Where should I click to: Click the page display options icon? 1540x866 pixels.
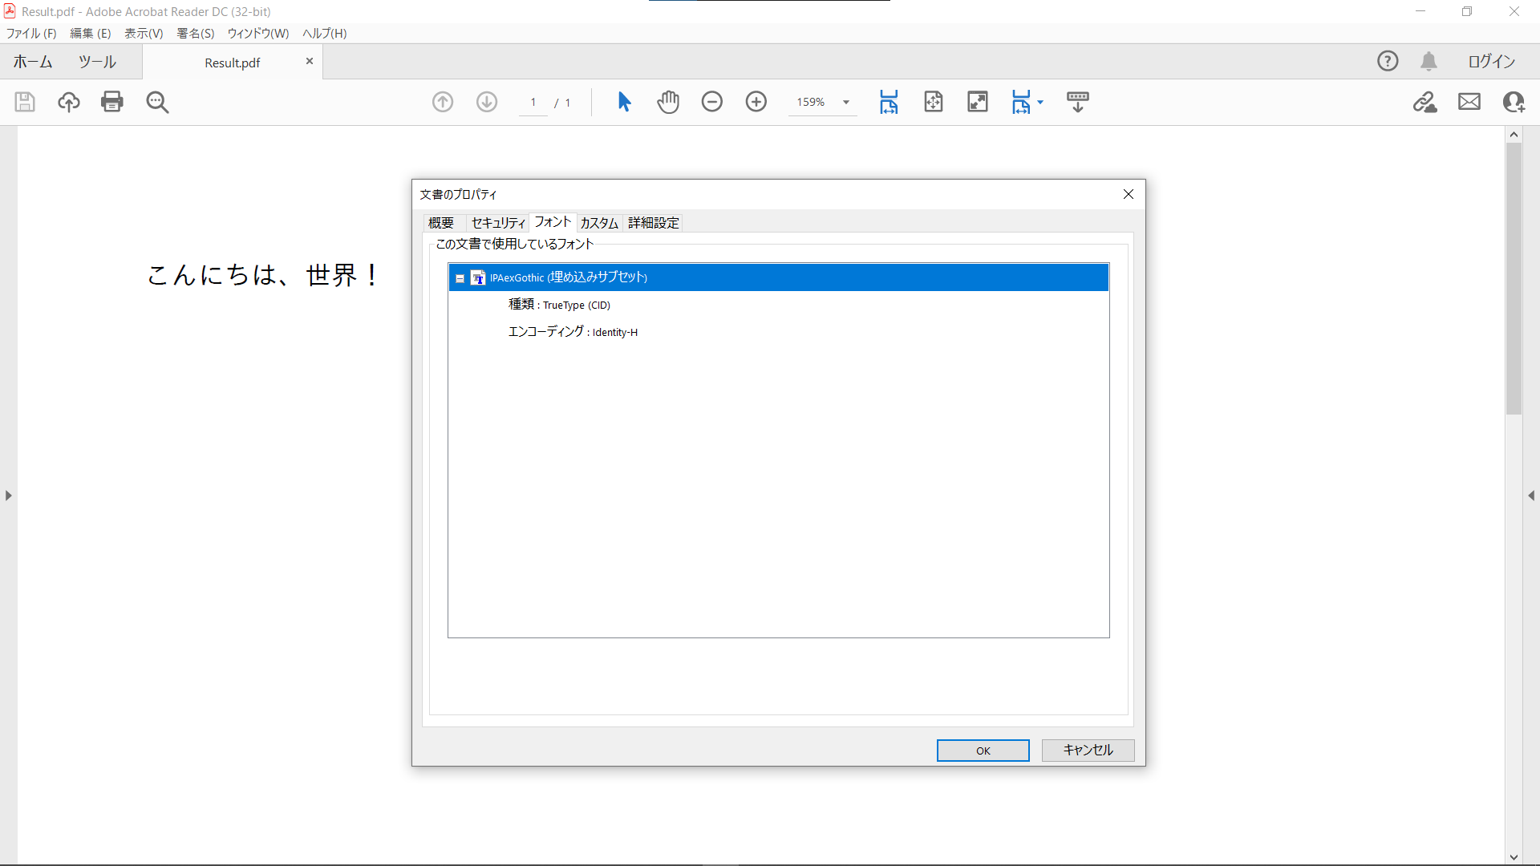[1021, 102]
